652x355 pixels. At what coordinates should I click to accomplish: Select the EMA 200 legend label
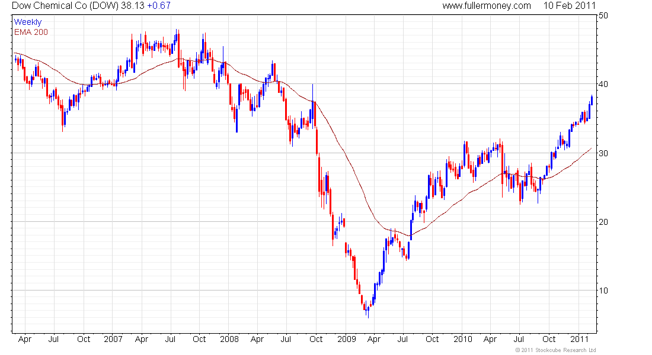click(31, 32)
